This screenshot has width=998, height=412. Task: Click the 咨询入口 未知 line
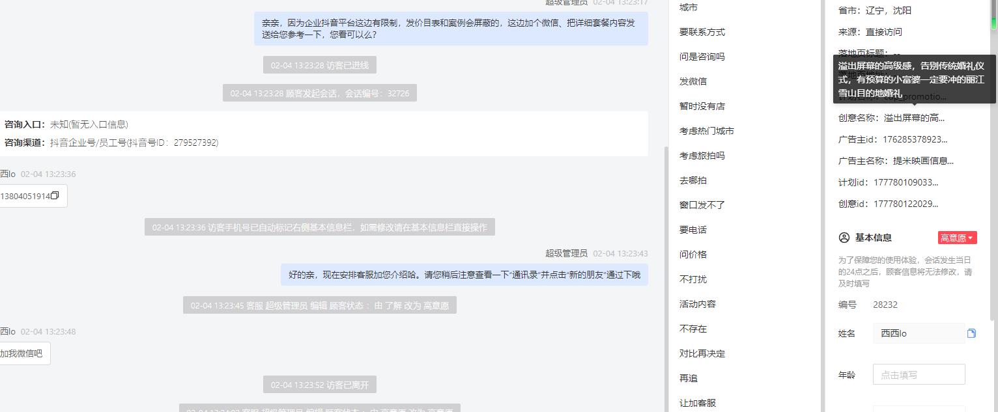[66, 124]
